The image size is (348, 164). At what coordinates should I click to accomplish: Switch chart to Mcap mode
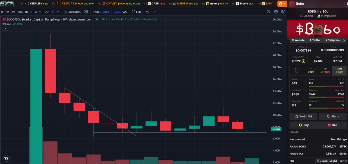point(106,12)
